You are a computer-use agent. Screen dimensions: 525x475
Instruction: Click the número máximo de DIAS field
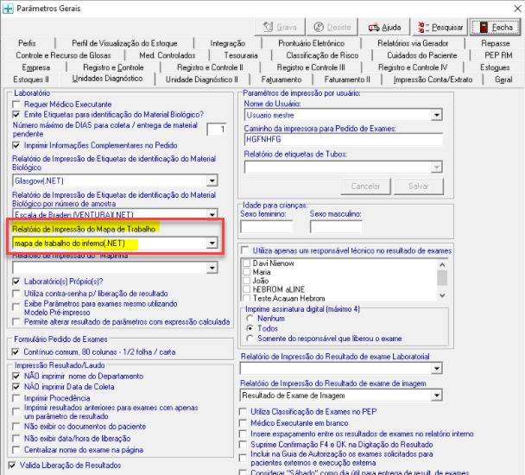coord(216,130)
